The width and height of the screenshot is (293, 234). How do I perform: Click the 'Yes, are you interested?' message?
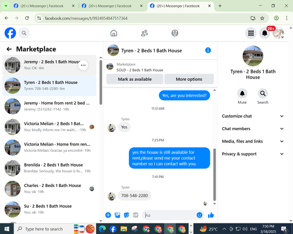tap(184, 96)
